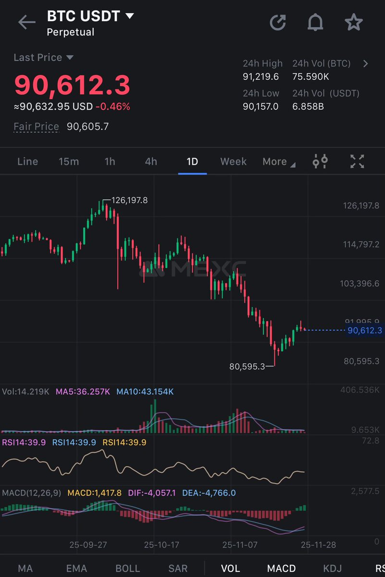Click the blue 90,612.3 price tag
This screenshot has height=577, width=385.
pos(364,330)
